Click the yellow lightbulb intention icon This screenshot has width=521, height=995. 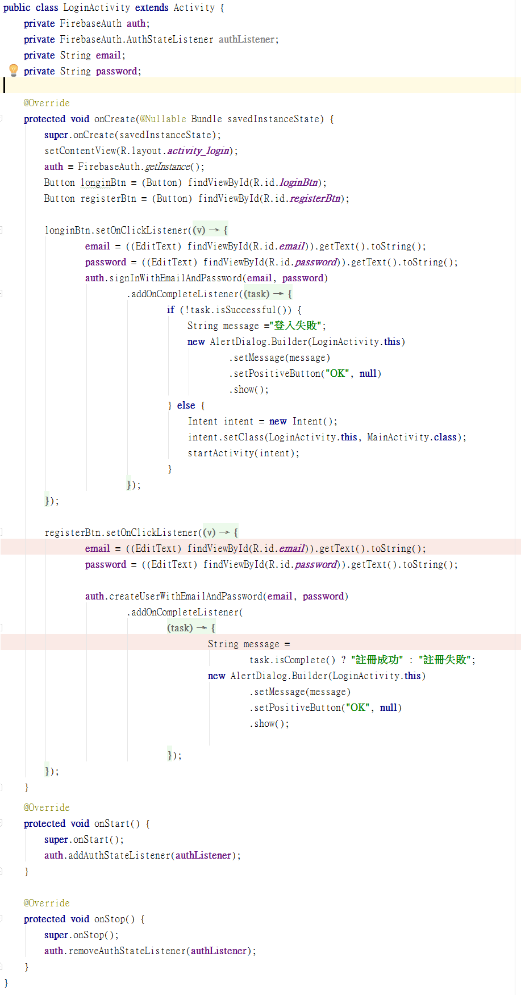click(14, 70)
